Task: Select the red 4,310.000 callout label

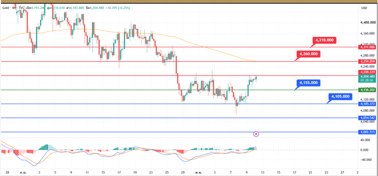Action: click(324, 40)
